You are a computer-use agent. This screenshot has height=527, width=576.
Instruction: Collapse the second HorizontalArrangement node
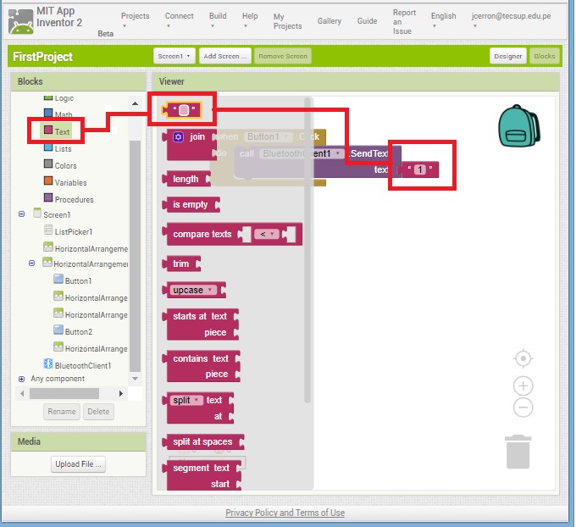(x=32, y=263)
